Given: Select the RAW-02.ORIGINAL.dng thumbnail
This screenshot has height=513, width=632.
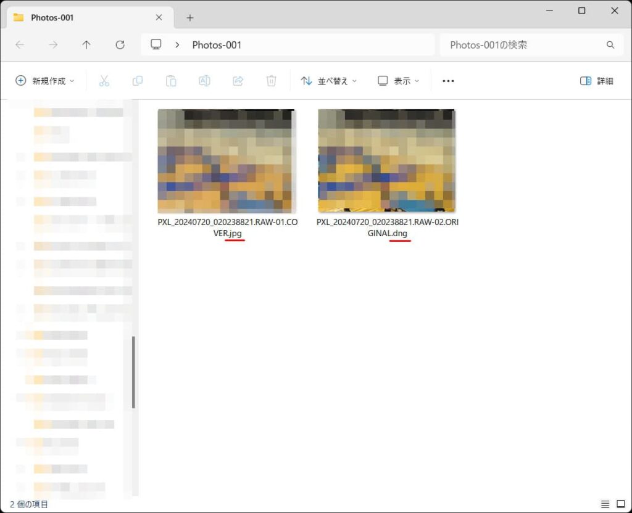Looking at the screenshot, I should click(387, 161).
